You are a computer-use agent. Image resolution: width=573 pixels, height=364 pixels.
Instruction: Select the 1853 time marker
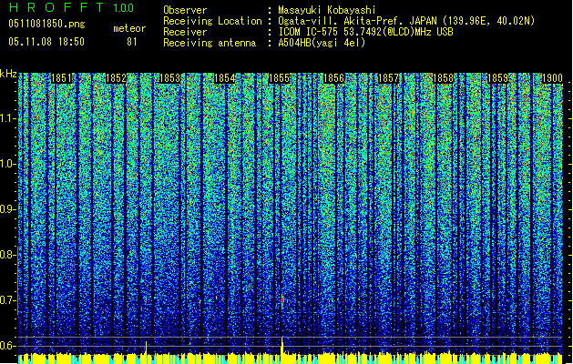pos(170,79)
